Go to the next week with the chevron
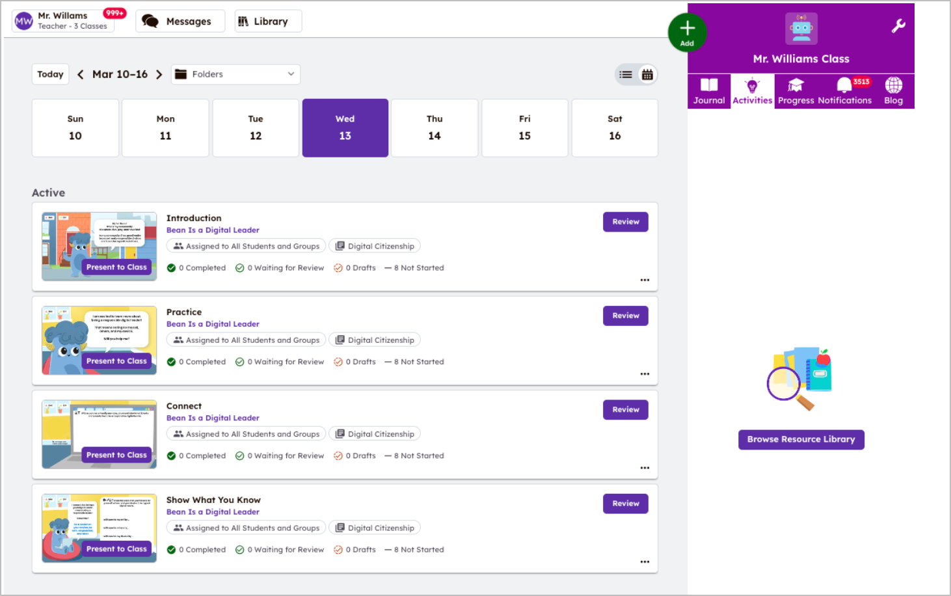 (x=159, y=74)
